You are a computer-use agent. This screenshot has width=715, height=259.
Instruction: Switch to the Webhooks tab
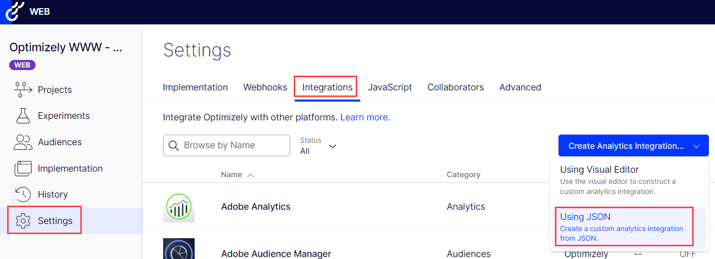click(265, 87)
